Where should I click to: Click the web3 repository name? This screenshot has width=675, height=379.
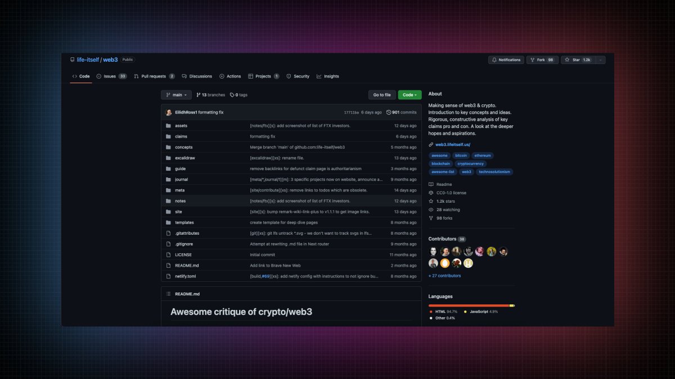[x=110, y=60]
